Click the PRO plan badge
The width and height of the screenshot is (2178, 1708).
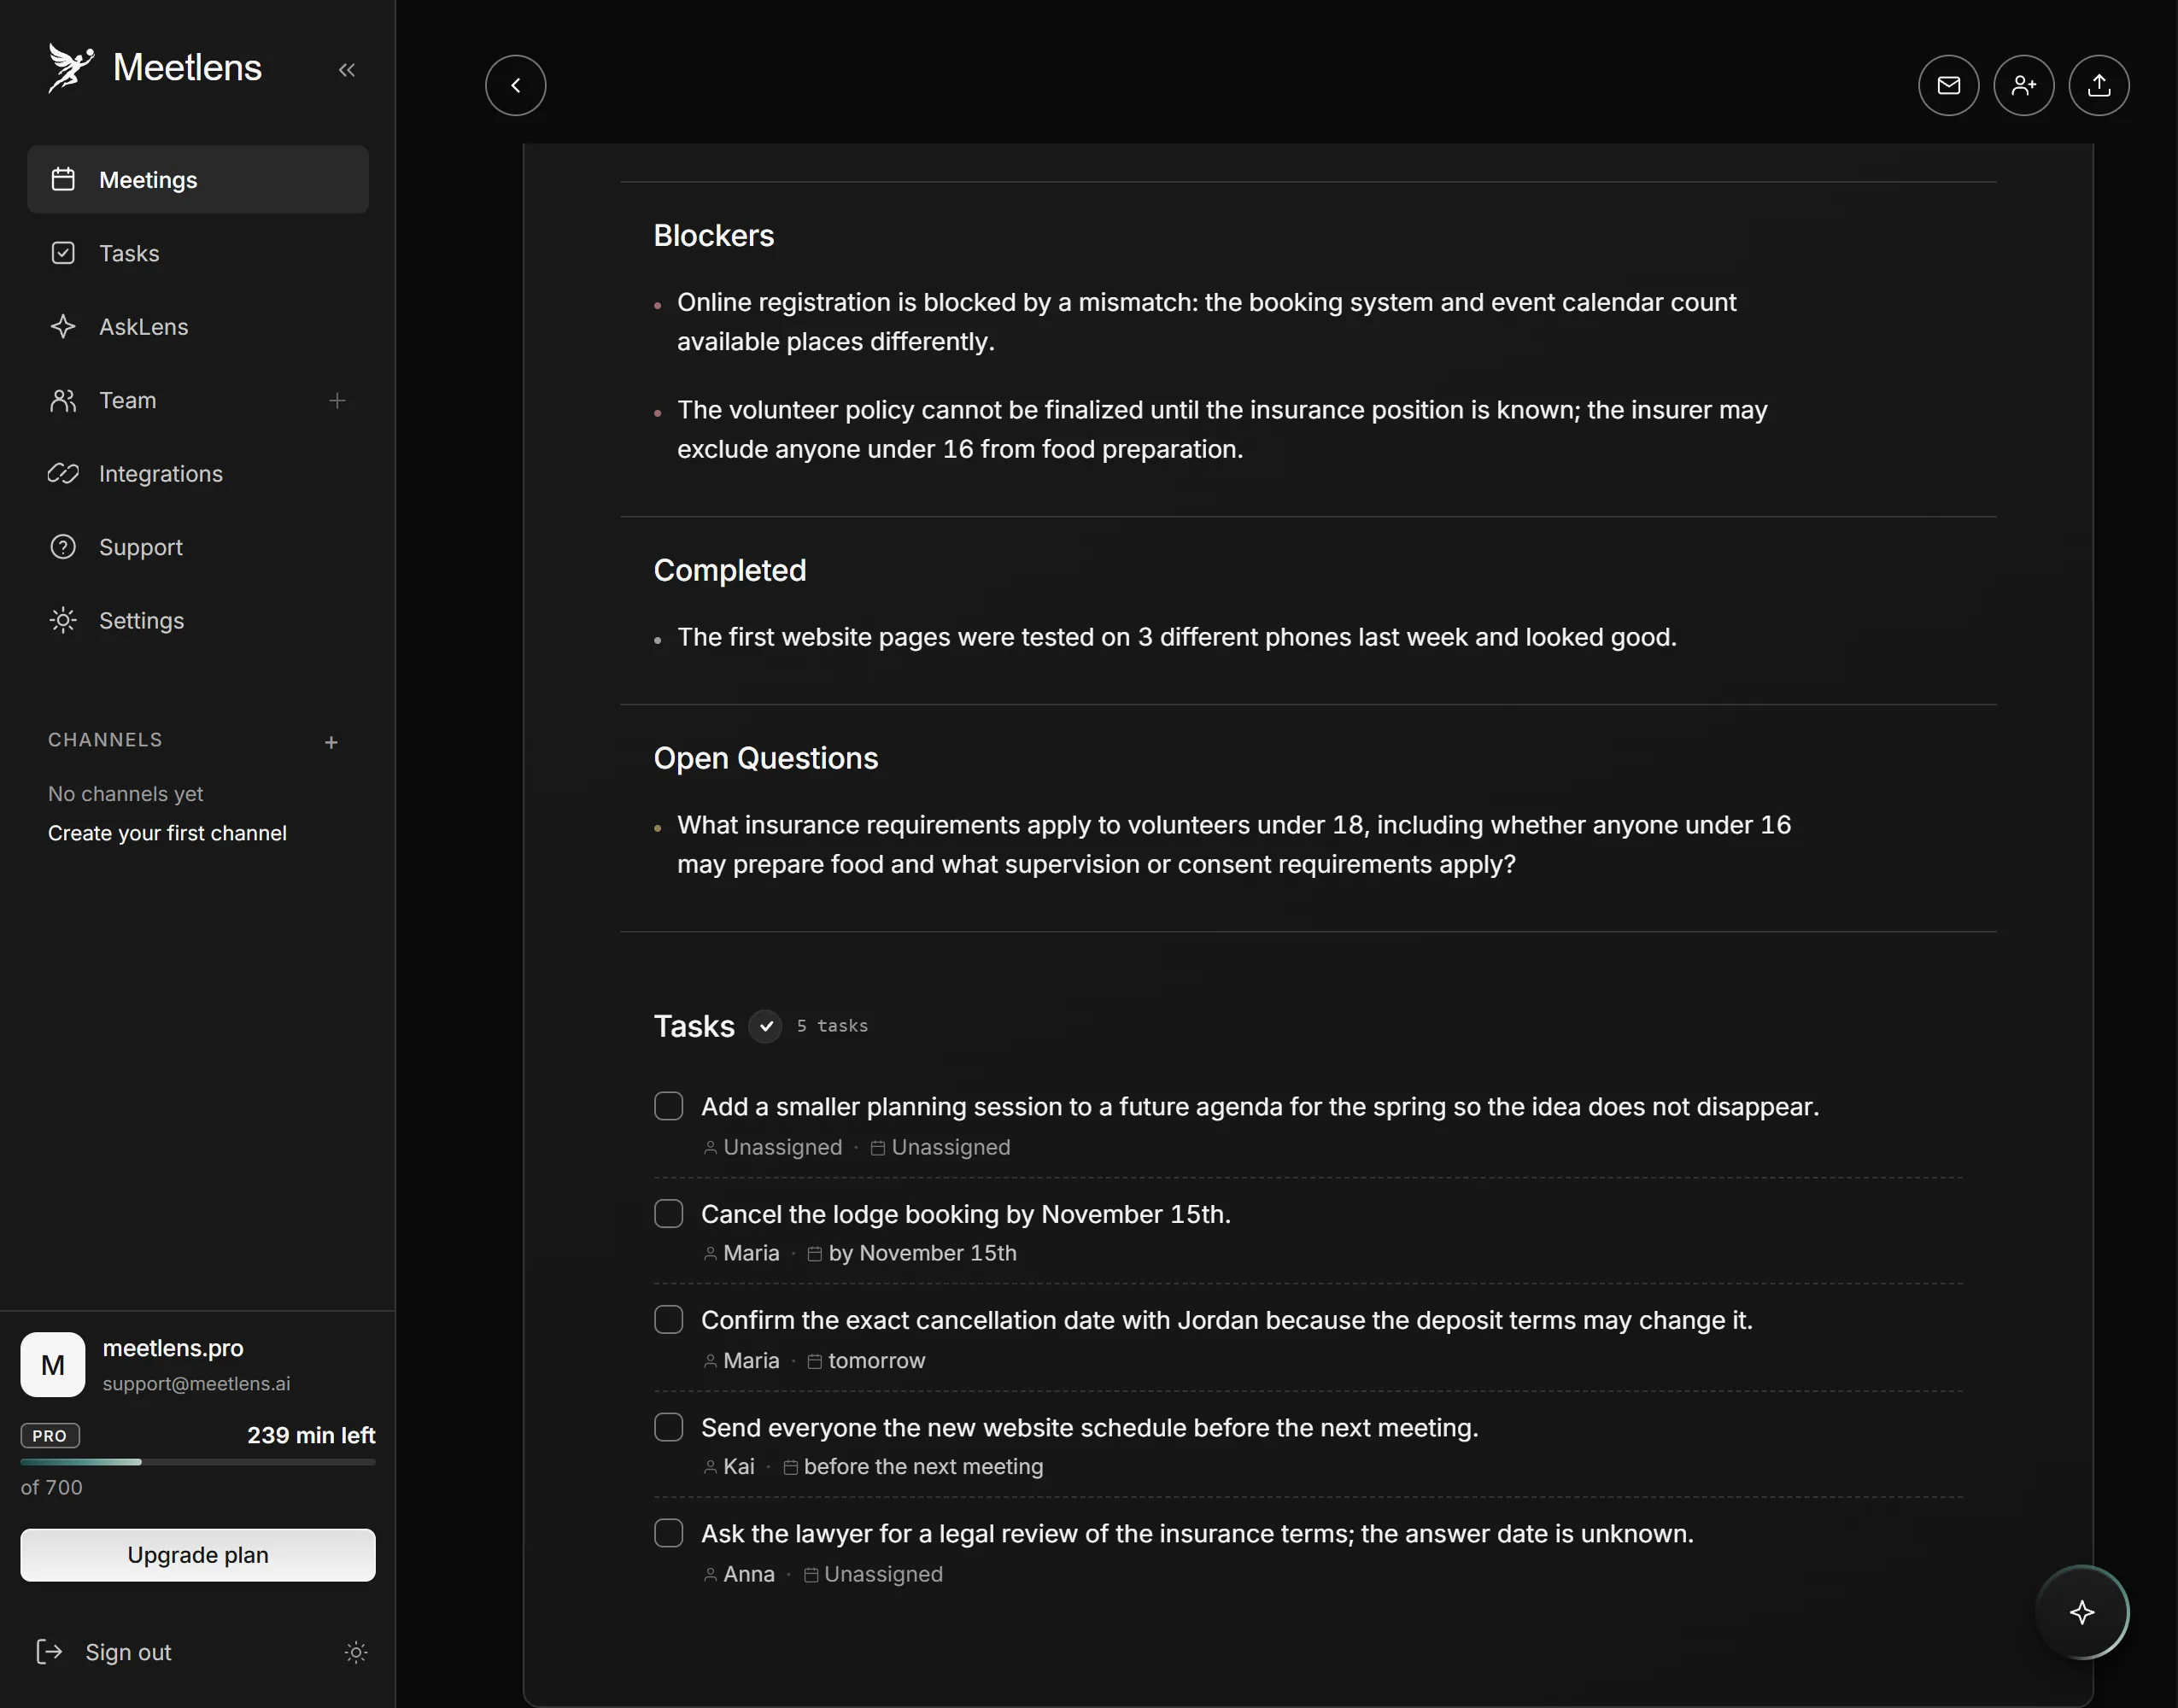click(x=50, y=1436)
